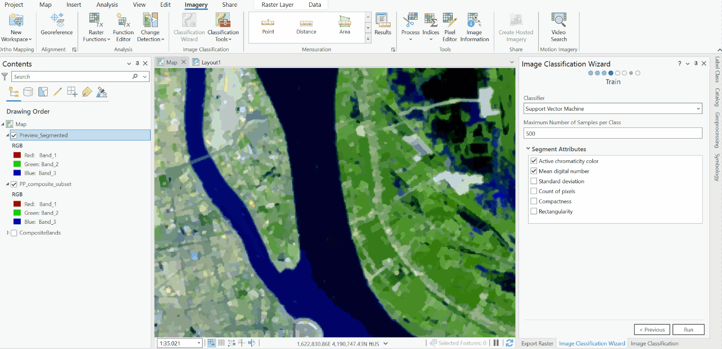Open Change Detection tool
Image resolution: width=722 pixels, height=349 pixels.
(150, 28)
